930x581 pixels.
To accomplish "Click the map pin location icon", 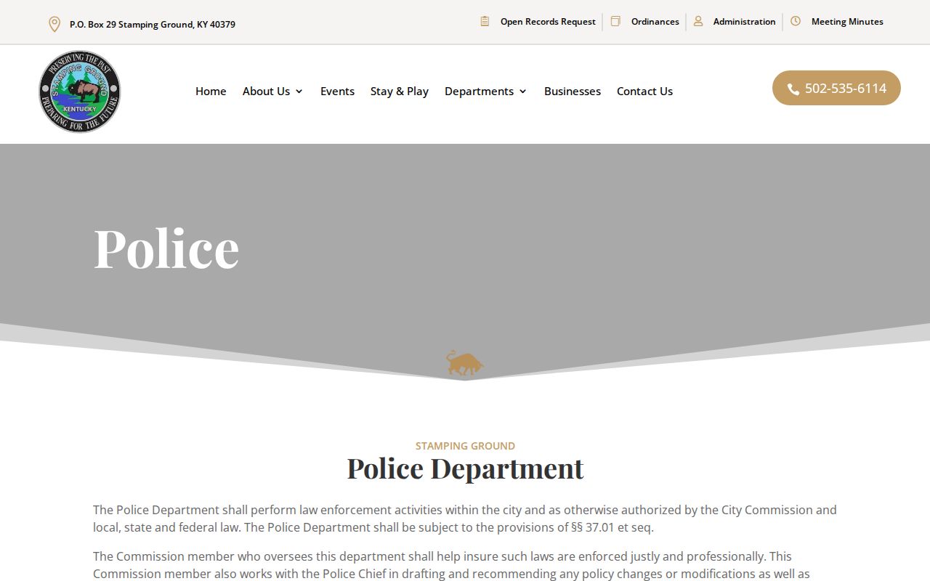I will (54, 25).
